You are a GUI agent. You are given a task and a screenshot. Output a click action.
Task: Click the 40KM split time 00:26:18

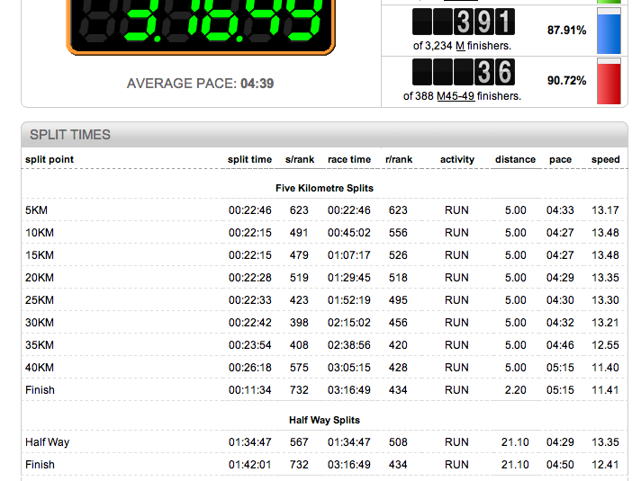coord(249,368)
